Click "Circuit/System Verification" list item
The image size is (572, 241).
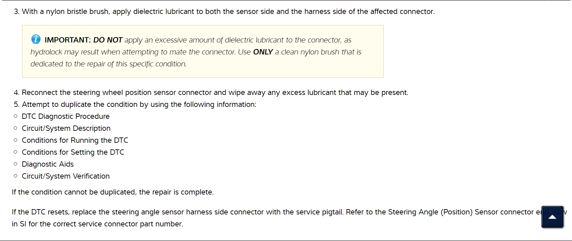[66, 176]
